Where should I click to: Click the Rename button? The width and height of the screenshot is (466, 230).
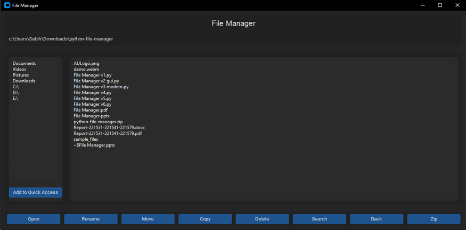tap(91, 219)
